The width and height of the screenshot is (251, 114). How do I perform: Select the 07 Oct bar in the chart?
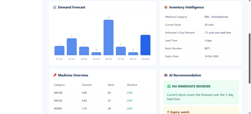pos(121,51)
